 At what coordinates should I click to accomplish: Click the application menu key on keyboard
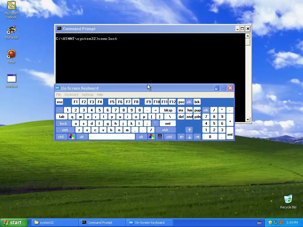coord(159,137)
